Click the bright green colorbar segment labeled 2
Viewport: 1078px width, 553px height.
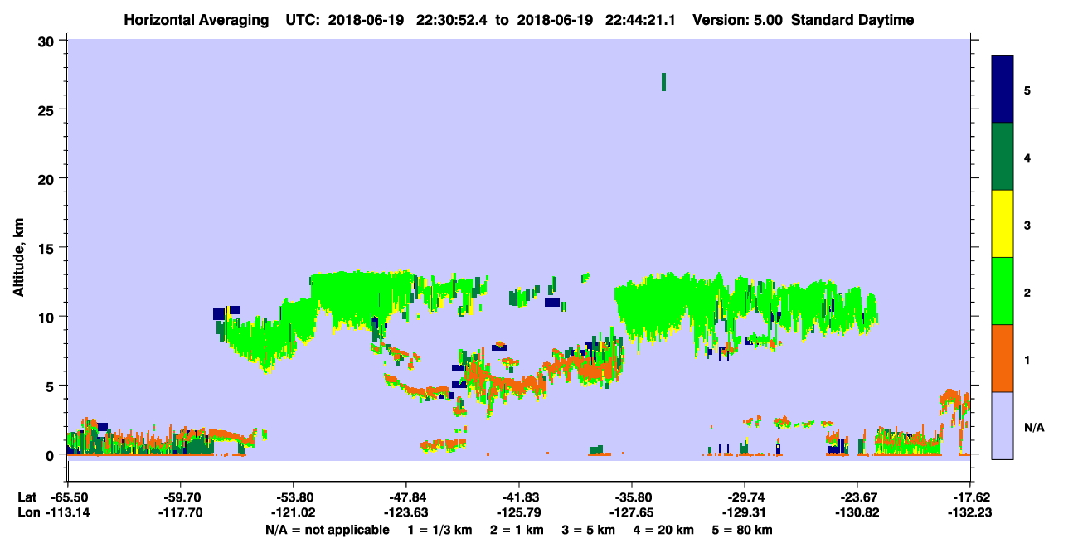coord(1003,291)
